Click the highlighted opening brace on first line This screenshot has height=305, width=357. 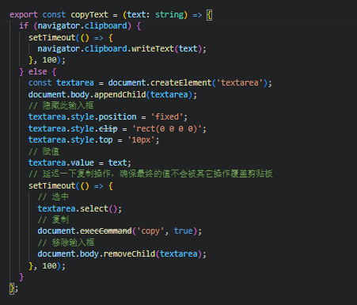[x=209, y=15]
